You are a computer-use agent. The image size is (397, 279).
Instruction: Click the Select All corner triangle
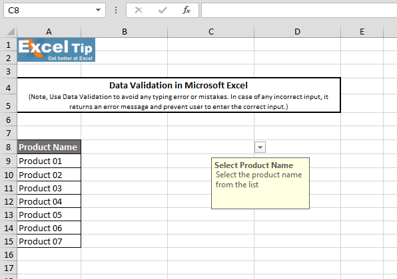(x=11, y=32)
